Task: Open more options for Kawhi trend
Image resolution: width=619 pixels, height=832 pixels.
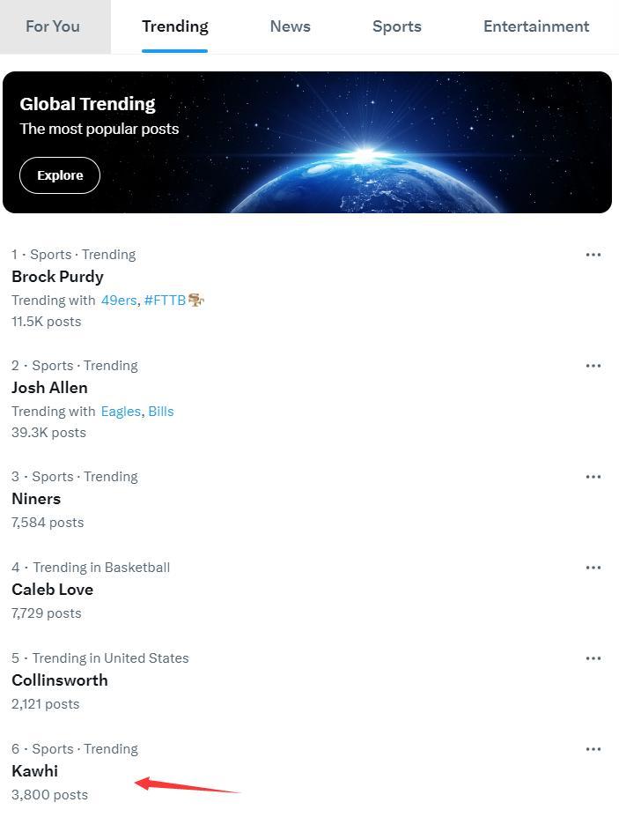Action: (x=593, y=749)
